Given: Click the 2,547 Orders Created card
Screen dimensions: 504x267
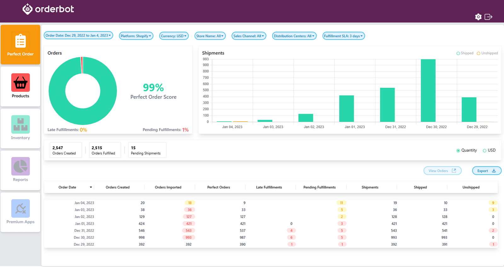Looking at the screenshot, I should point(66,150).
